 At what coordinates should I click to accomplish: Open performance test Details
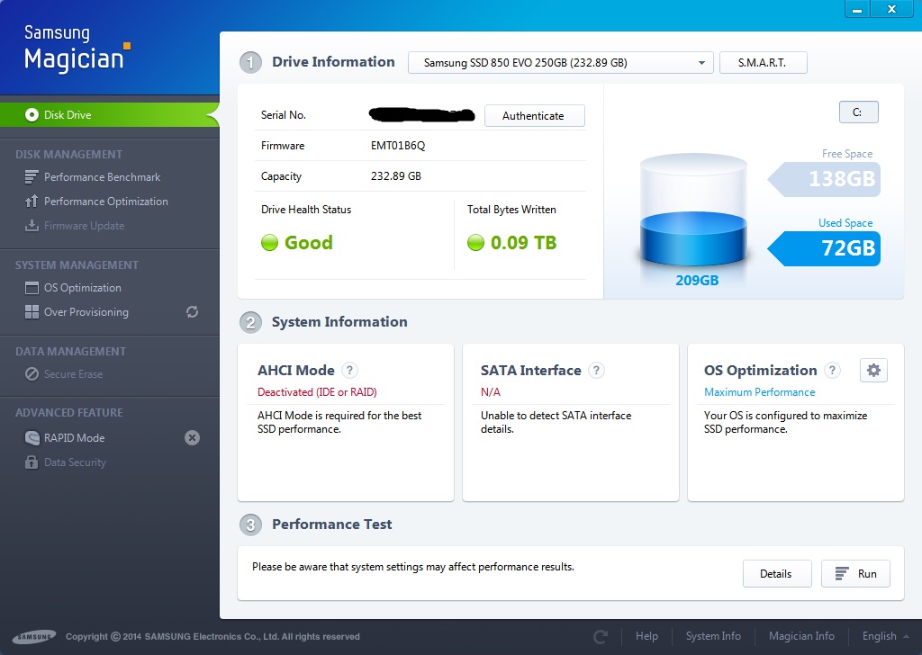point(777,574)
